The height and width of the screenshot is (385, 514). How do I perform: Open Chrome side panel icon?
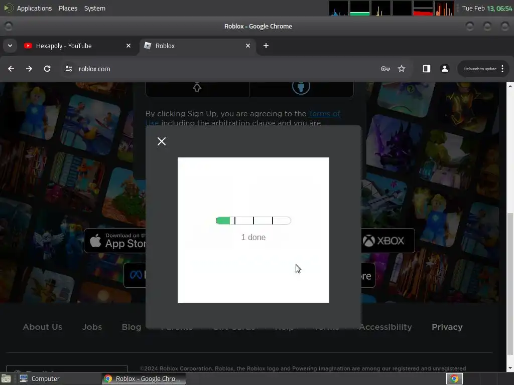[x=426, y=69]
